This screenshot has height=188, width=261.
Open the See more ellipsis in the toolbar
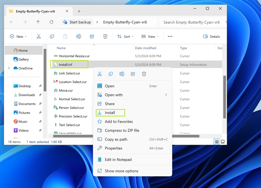(x=170, y=36)
